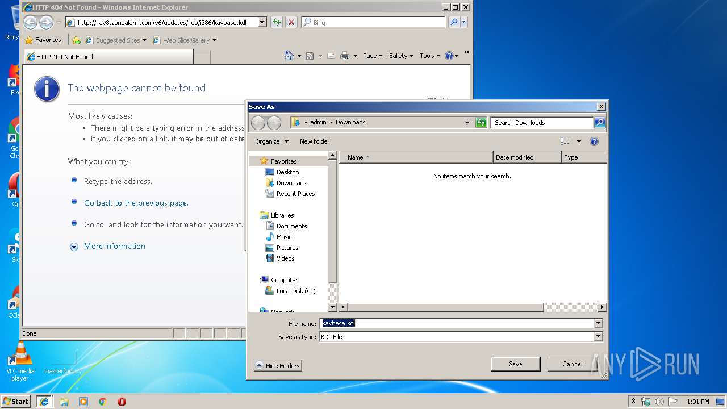This screenshot has width=727, height=409.
Task: Click the Save As dialog Back button
Action: 258,123
